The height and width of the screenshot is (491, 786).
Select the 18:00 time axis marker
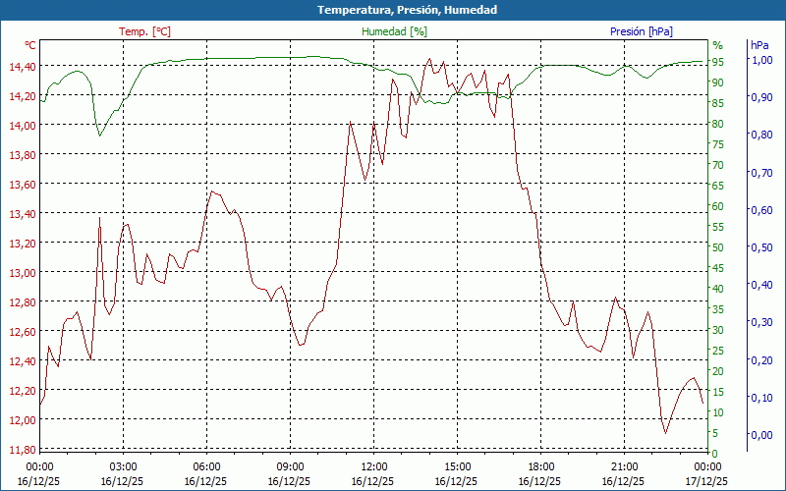click(541, 466)
